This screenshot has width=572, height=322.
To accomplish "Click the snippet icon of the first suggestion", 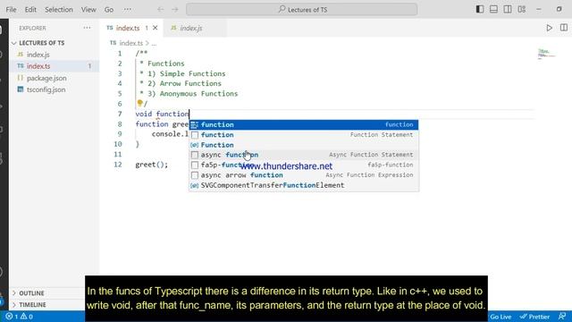I will 195,125.
